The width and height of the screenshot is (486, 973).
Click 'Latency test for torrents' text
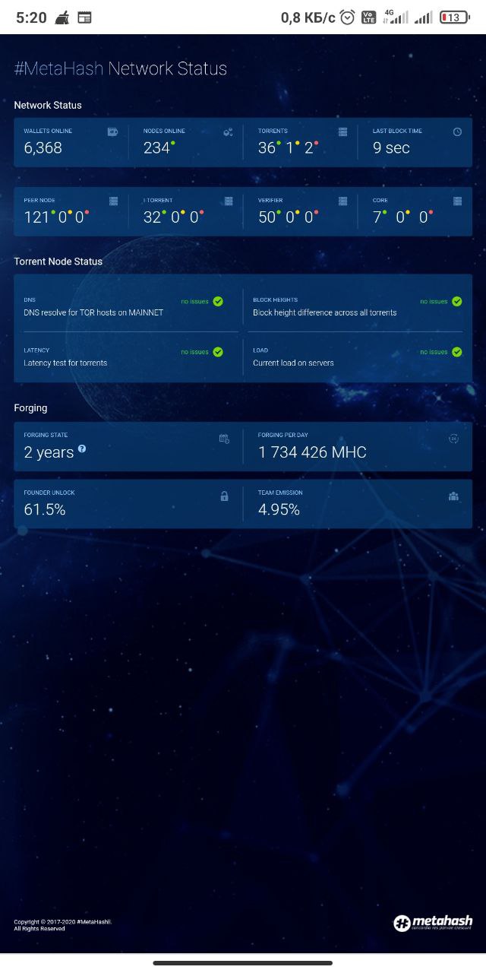point(65,363)
